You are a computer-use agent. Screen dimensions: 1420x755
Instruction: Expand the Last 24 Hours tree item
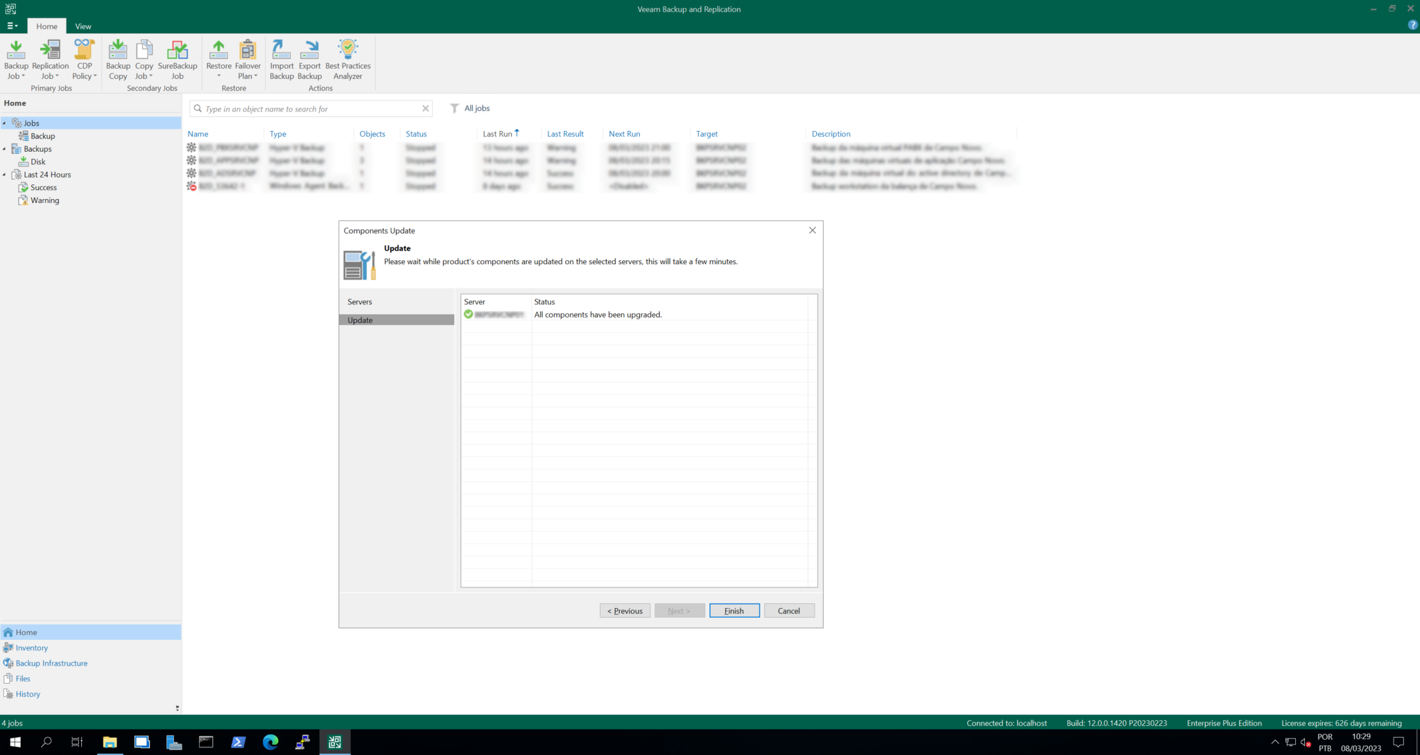tap(5, 174)
